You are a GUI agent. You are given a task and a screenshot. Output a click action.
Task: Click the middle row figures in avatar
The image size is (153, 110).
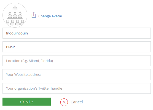(15, 15)
